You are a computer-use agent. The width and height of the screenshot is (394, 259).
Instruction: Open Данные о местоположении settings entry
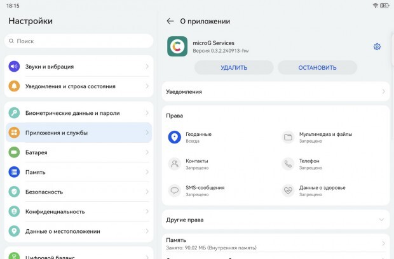pyautogui.click(x=79, y=231)
